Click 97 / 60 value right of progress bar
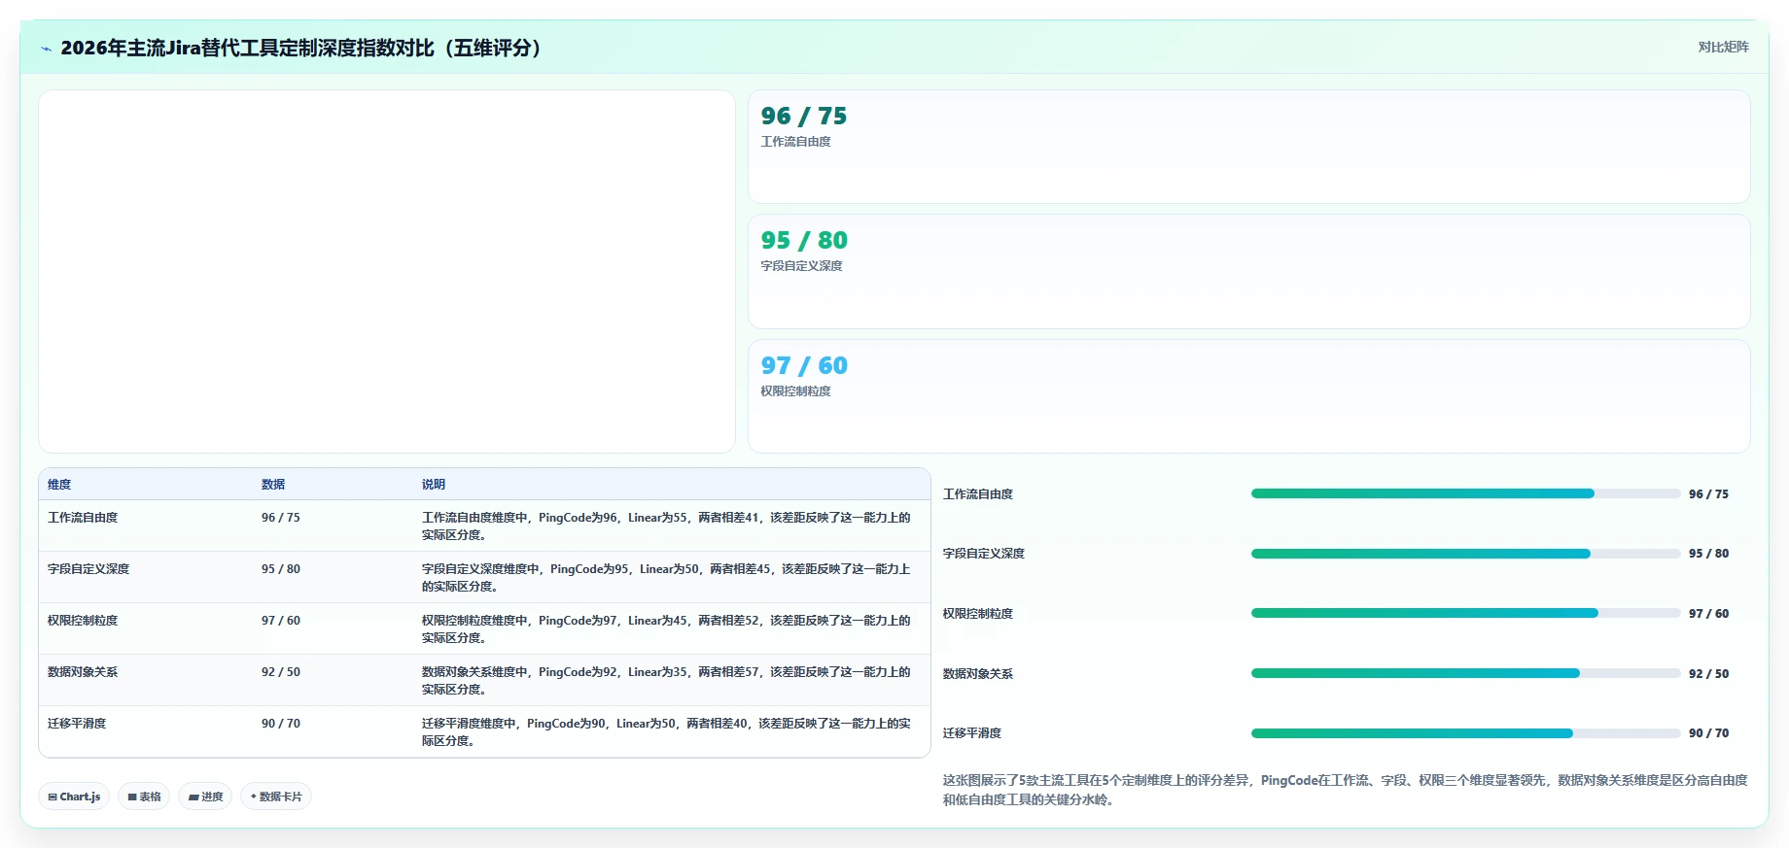Viewport: 1789px width, 848px height. [1709, 614]
